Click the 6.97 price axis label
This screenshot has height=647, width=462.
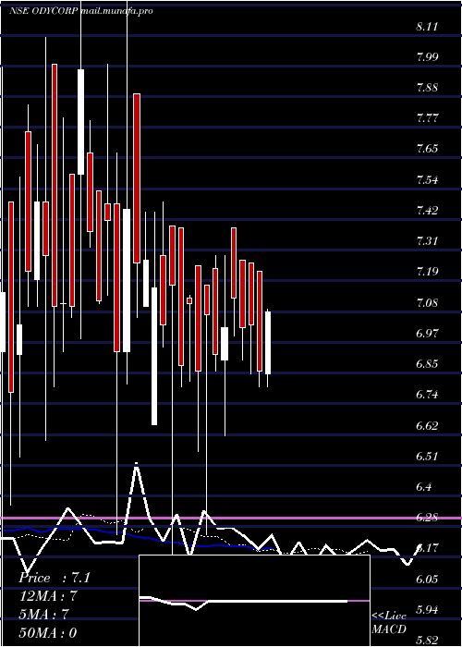(x=427, y=333)
